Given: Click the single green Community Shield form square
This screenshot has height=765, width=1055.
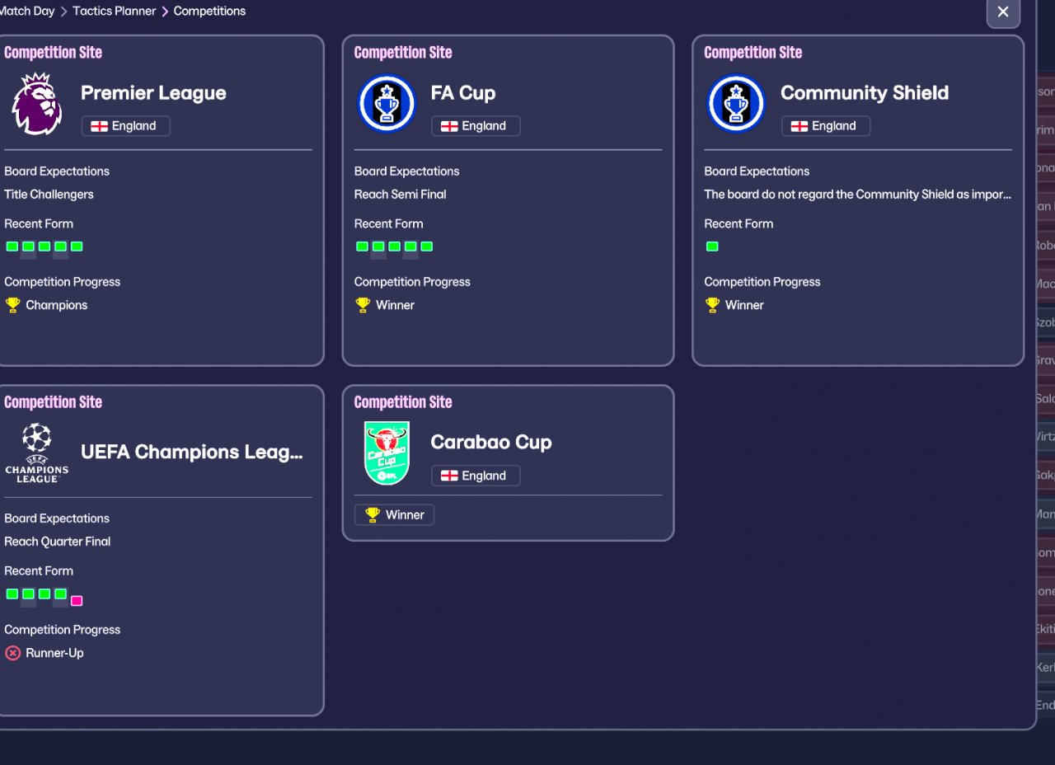Looking at the screenshot, I should pos(712,246).
